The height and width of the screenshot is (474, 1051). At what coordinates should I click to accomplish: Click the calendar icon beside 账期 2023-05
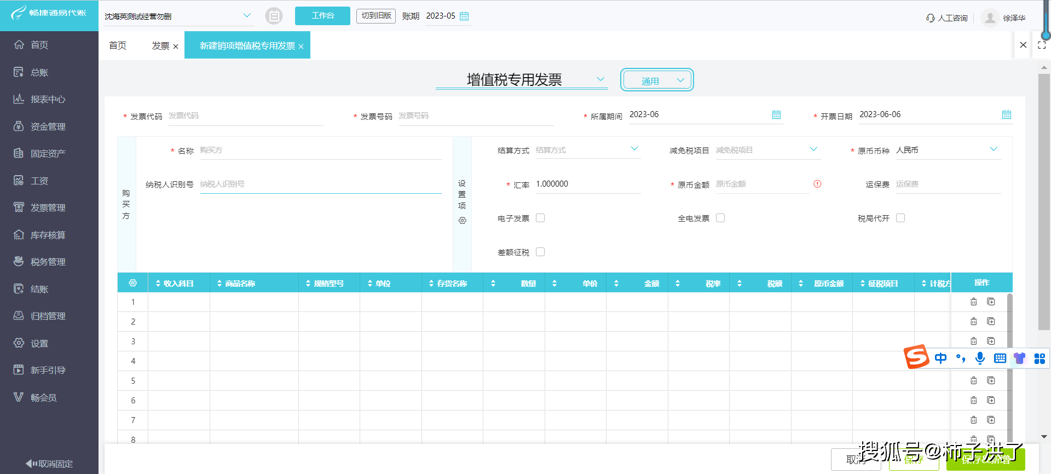tap(464, 16)
